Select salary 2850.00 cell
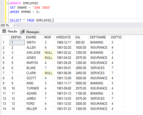 pyautogui.click(x=81, y=68)
